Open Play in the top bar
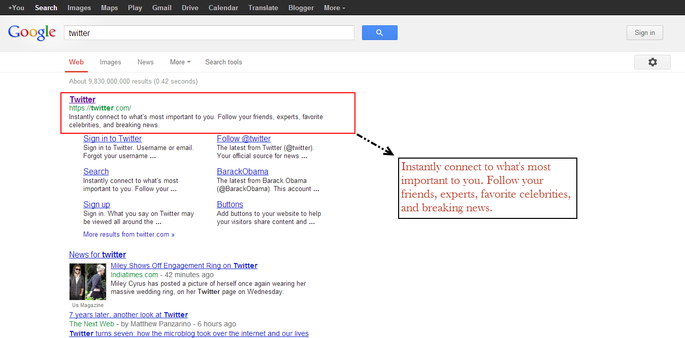 click(135, 8)
